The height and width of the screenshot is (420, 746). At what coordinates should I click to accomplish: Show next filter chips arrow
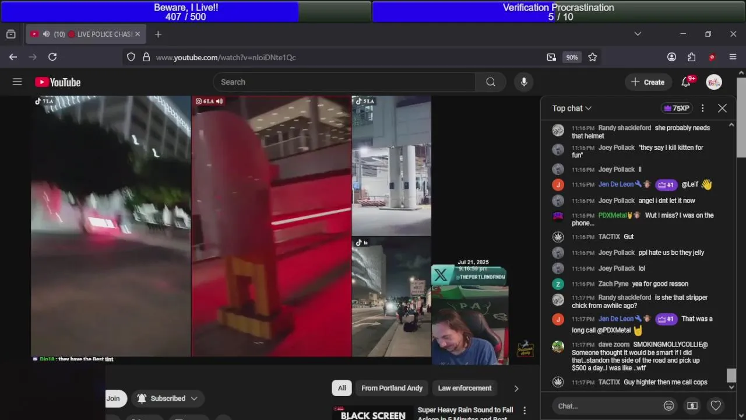point(516,388)
